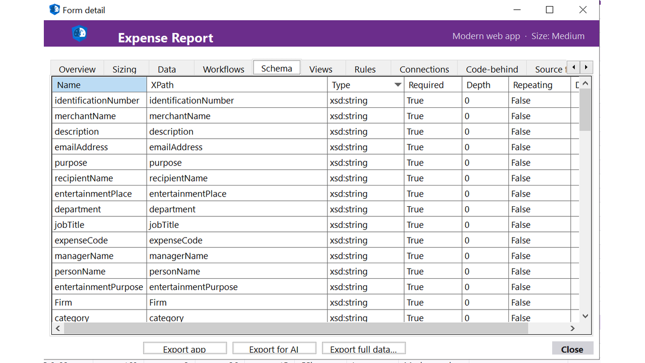Sort by the Depth column header

pyautogui.click(x=485, y=85)
